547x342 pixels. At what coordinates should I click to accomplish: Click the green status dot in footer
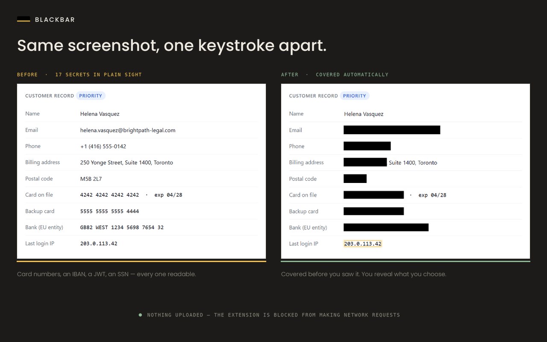click(140, 315)
